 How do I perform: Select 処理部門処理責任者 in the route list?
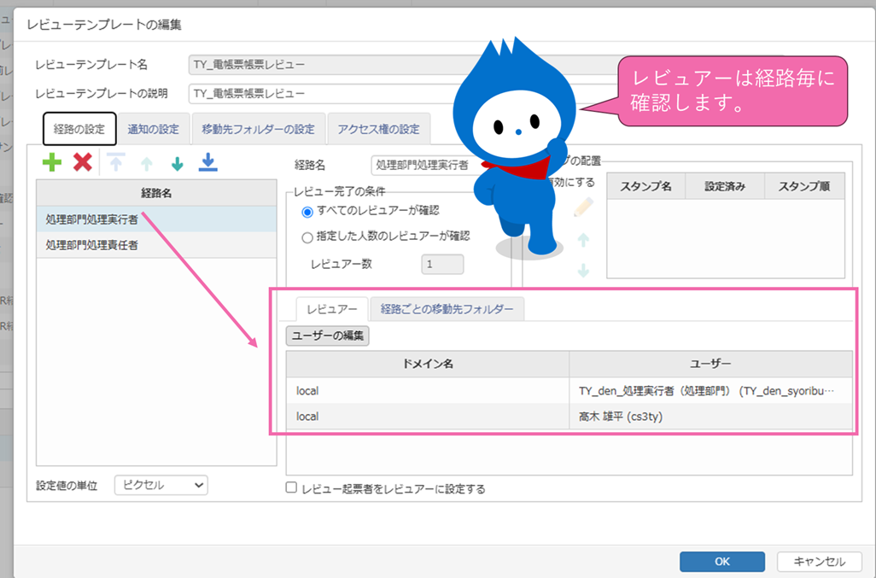pos(92,245)
